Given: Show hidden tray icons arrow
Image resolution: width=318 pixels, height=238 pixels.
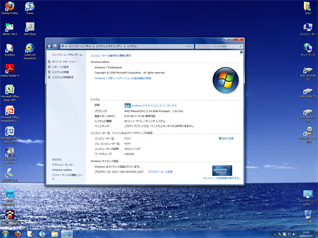Looking at the screenshot, I should pos(275,234).
